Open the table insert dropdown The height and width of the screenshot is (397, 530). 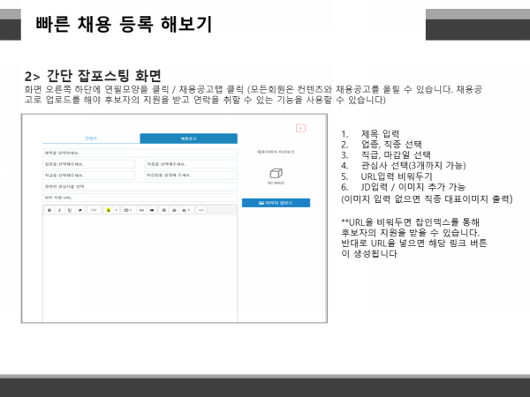point(127,210)
